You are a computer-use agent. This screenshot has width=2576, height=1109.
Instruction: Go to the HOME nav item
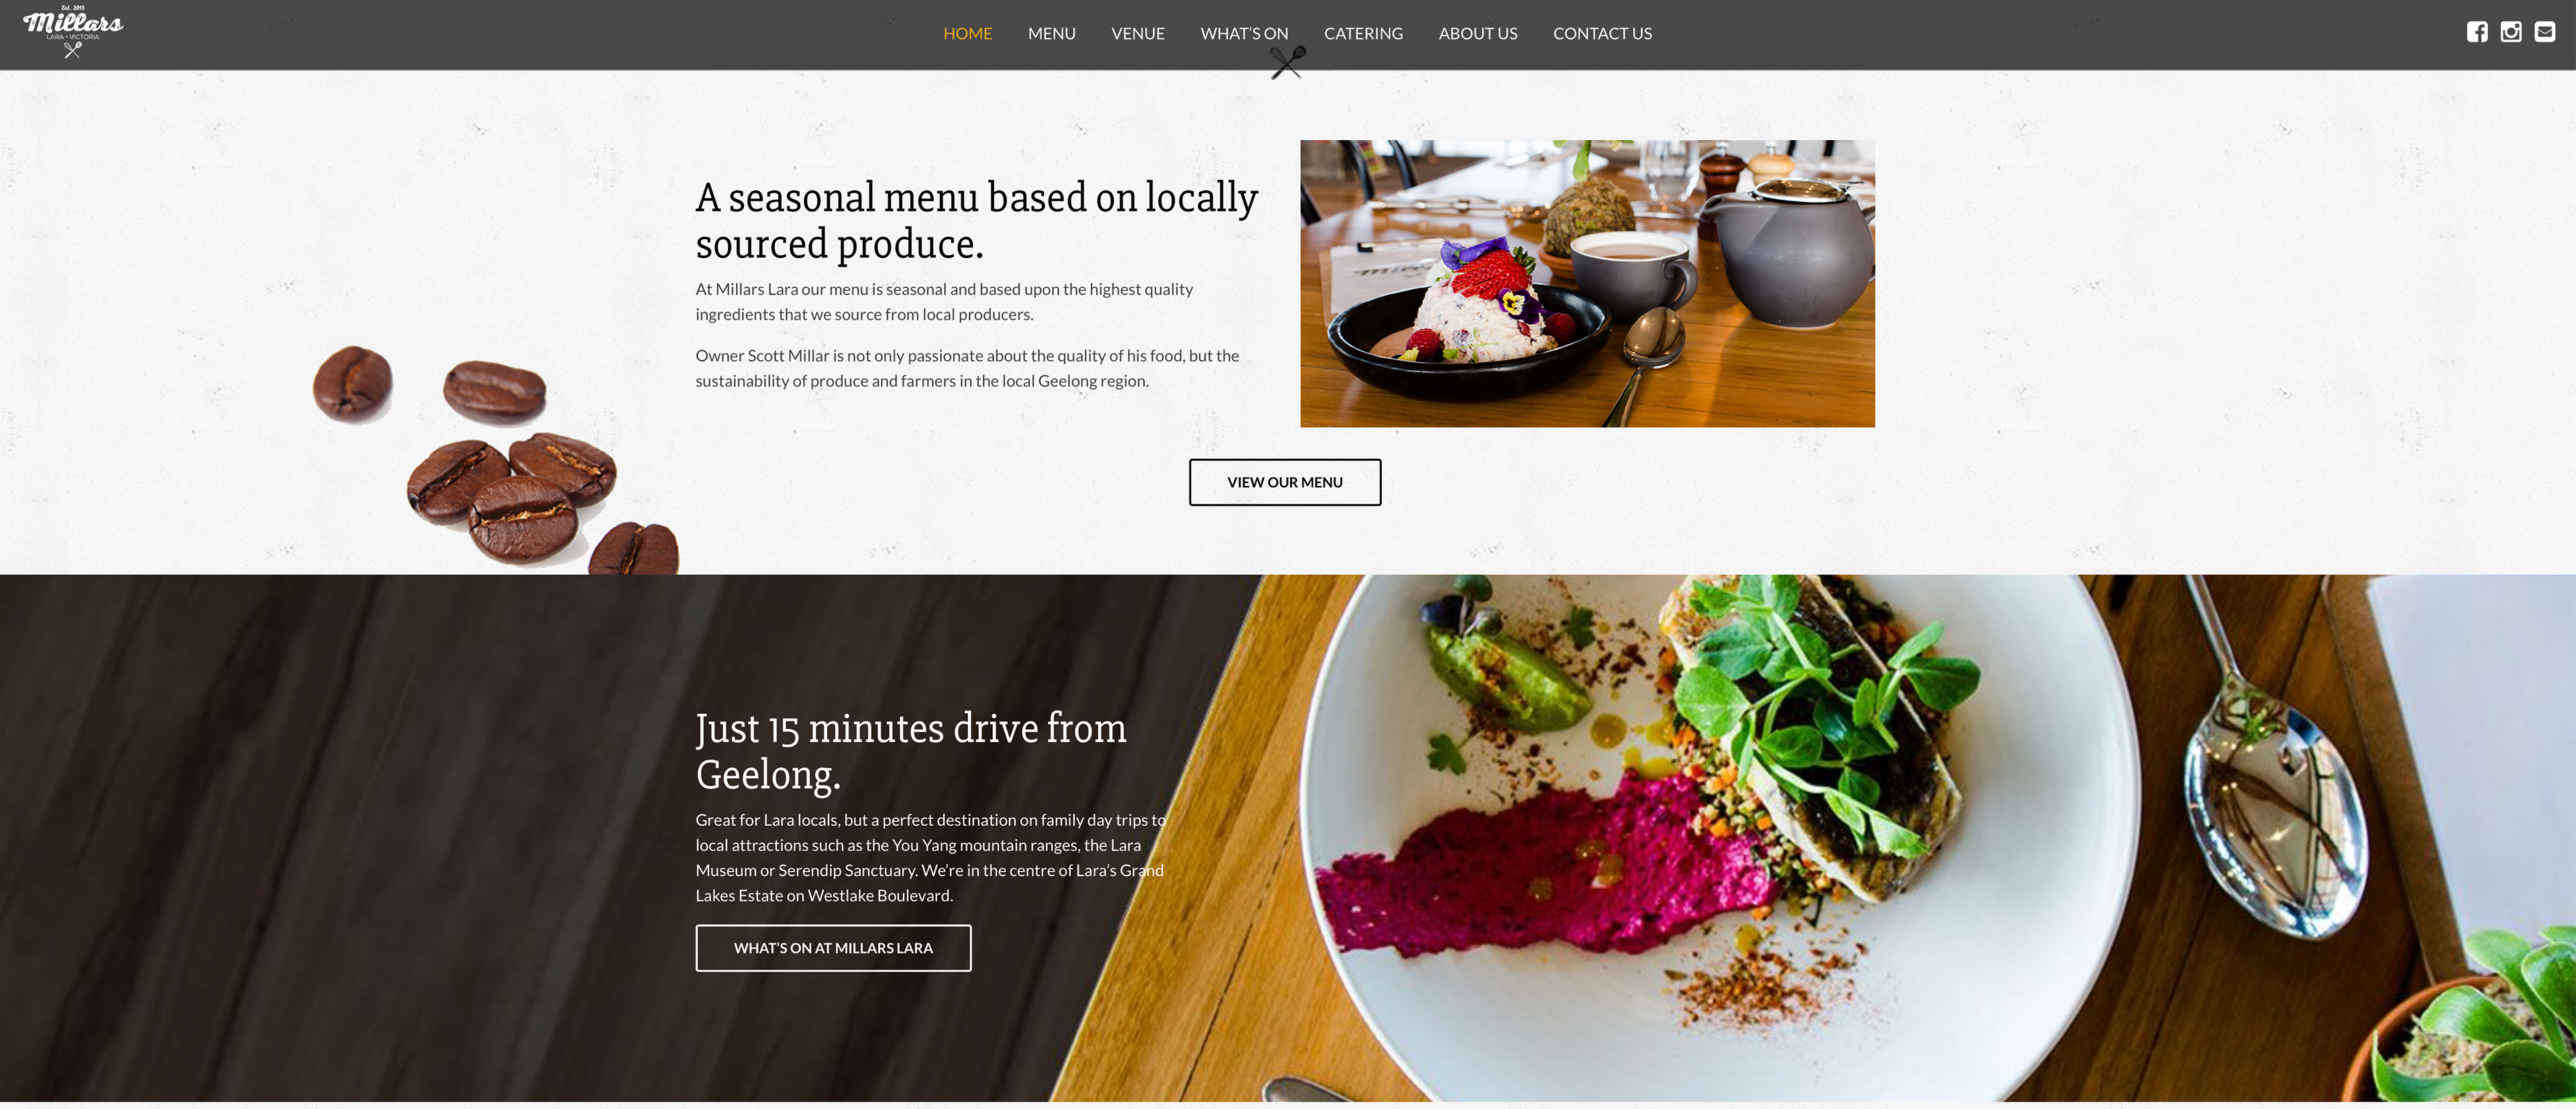[x=967, y=34]
